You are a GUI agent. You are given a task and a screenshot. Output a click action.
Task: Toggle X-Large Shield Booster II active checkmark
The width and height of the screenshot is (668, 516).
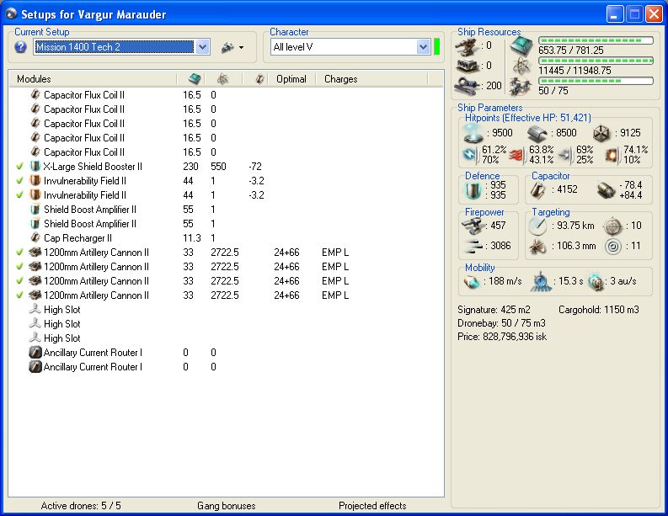click(x=19, y=167)
